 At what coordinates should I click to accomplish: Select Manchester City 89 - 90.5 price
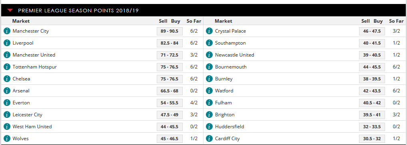(170, 31)
